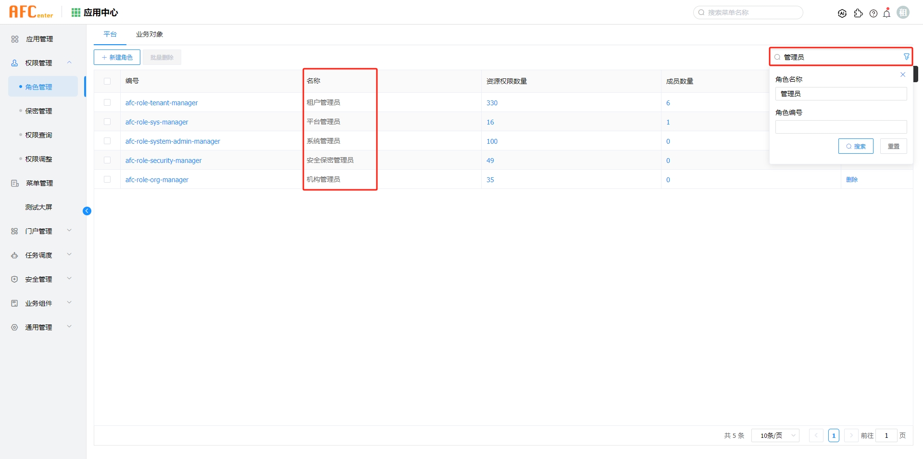
Task: Check the checkbox for afc-role-tenant-manager row
Action: click(107, 102)
